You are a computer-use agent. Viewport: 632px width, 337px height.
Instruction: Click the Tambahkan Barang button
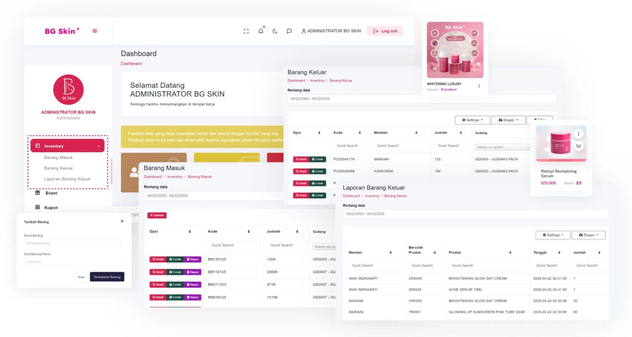[107, 277]
